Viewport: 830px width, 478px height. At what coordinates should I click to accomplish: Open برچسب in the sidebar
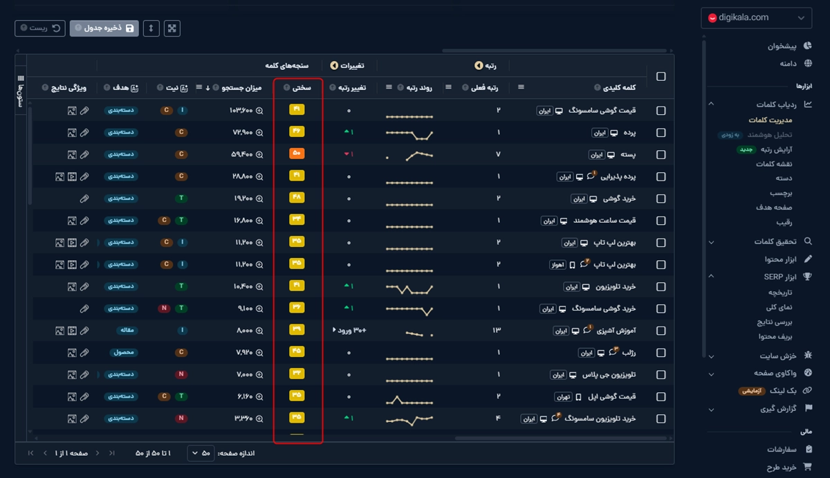(782, 194)
